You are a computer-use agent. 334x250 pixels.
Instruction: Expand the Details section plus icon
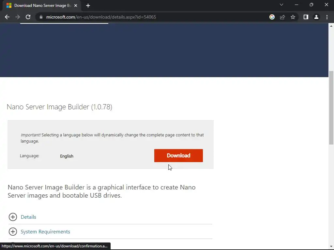pos(13,217)
